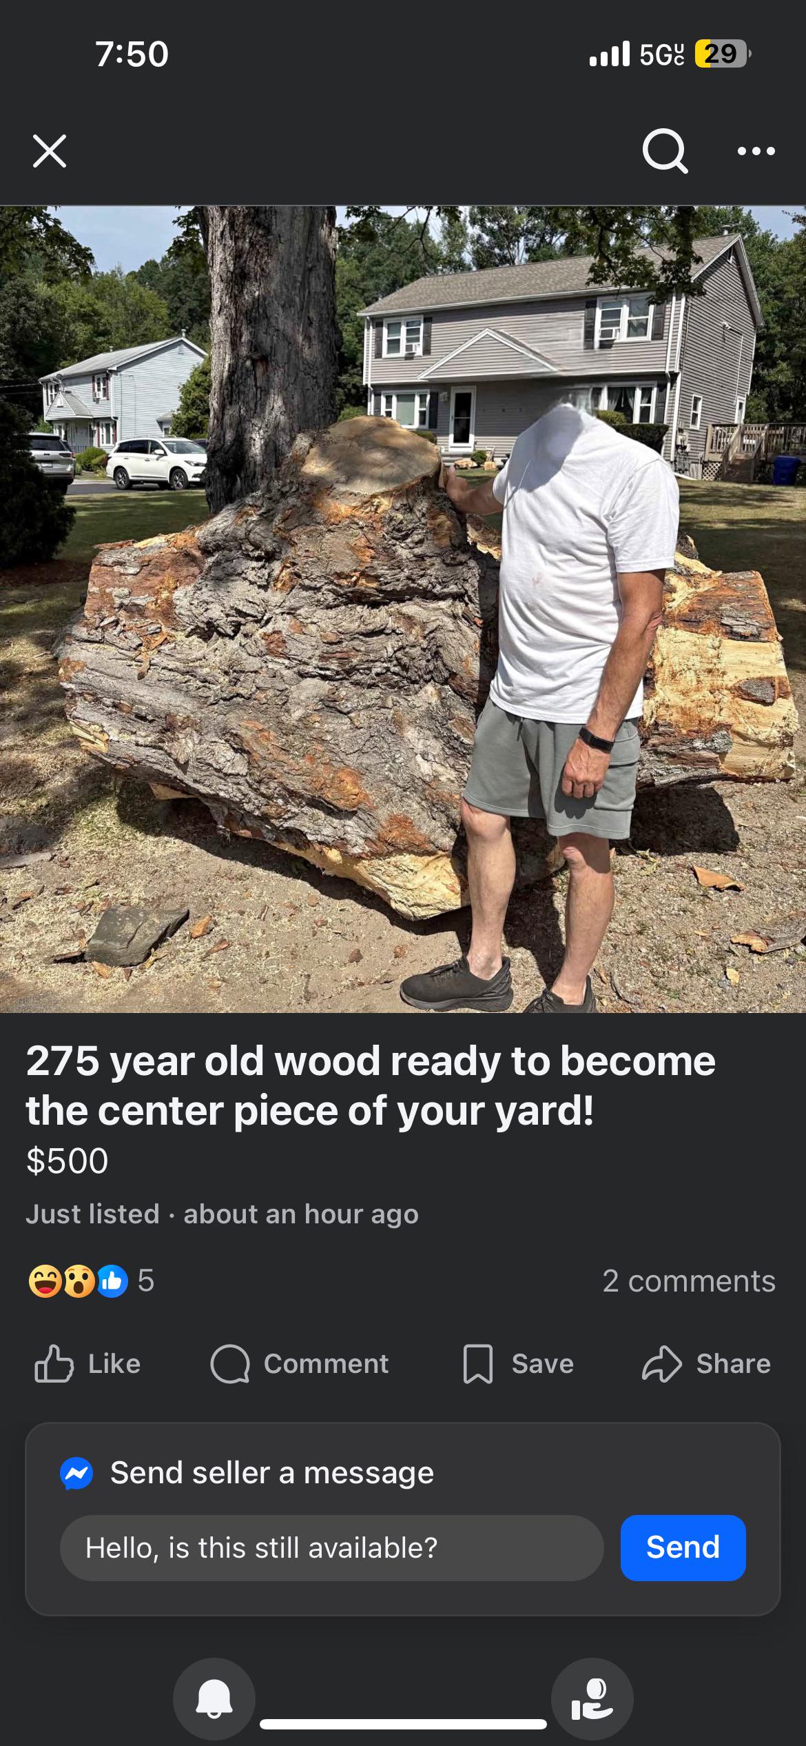Open the tree stump listing photo
Viewport: 806px width, 1746px height.
pos(403,609)
